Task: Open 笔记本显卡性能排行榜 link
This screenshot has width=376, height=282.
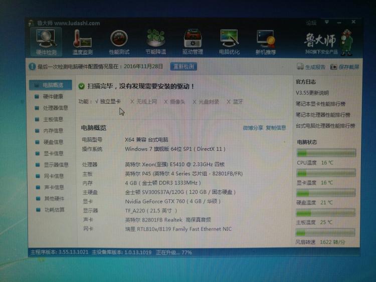Action: [x=321, y=104]
